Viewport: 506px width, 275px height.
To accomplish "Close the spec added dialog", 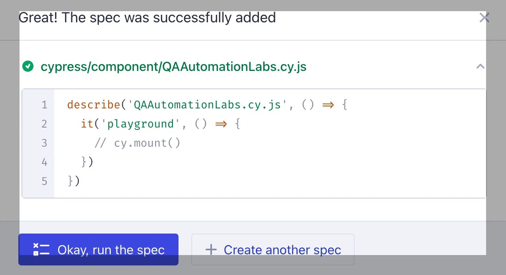I will pyautogui.click(x=484, y=18).
